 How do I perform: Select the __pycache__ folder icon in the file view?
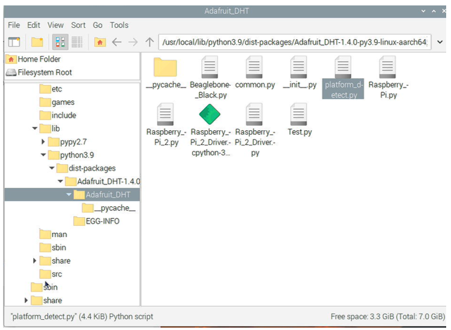coord(165,67)
